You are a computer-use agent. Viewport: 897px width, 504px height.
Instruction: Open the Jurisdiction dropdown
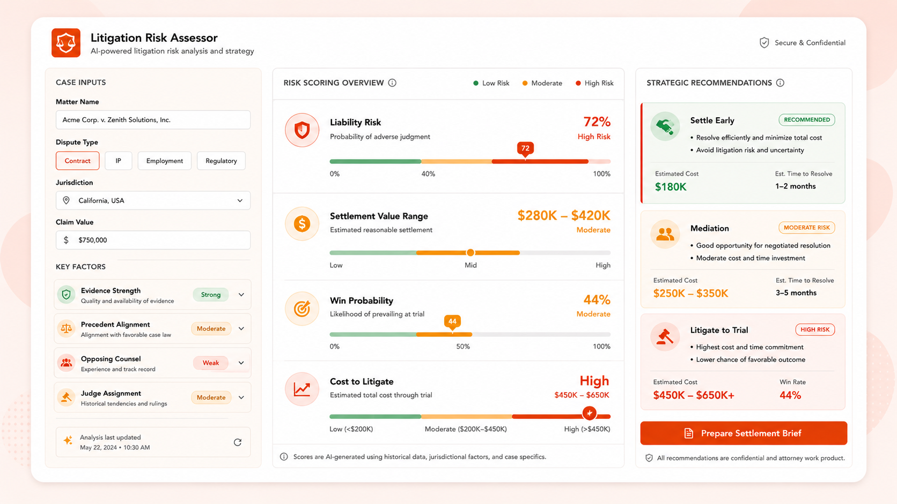click(x=153, y=200)
